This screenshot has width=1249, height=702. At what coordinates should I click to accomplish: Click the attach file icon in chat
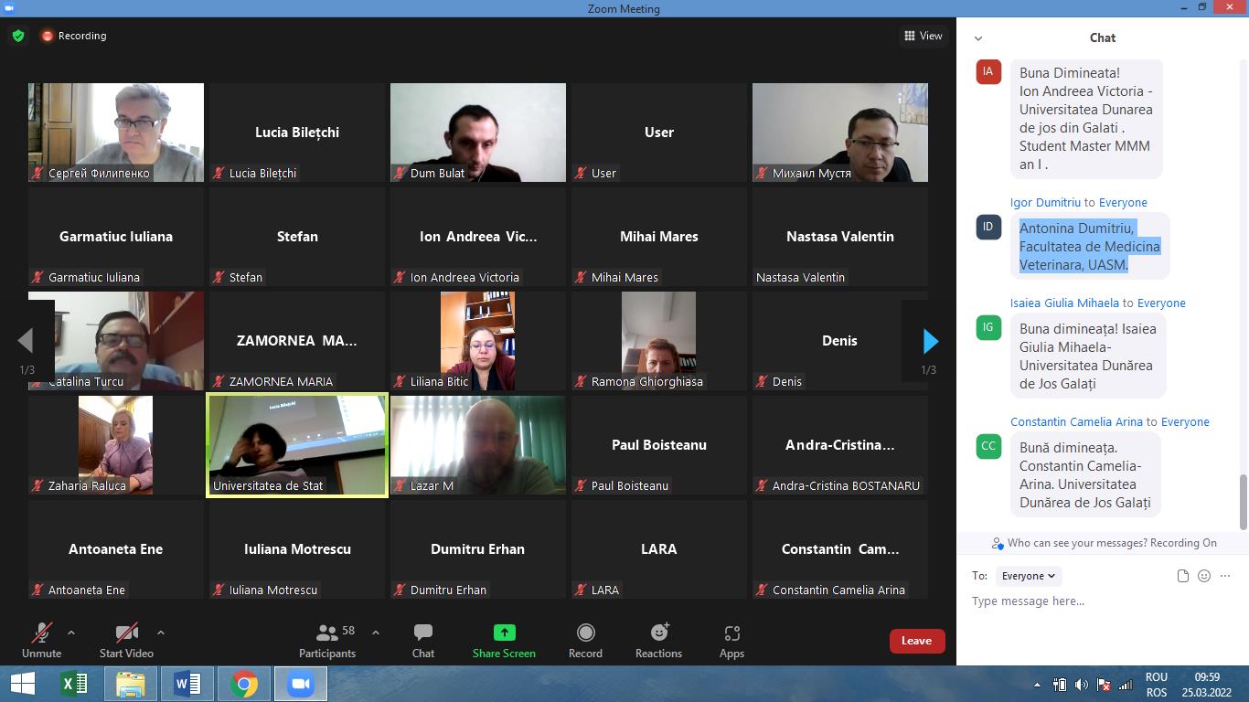point(1183,576)
